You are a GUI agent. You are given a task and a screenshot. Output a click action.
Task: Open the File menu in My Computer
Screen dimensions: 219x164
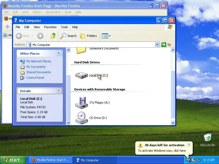tap(18, 27)
